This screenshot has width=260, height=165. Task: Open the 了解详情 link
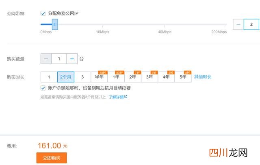(x=116, y=97)
